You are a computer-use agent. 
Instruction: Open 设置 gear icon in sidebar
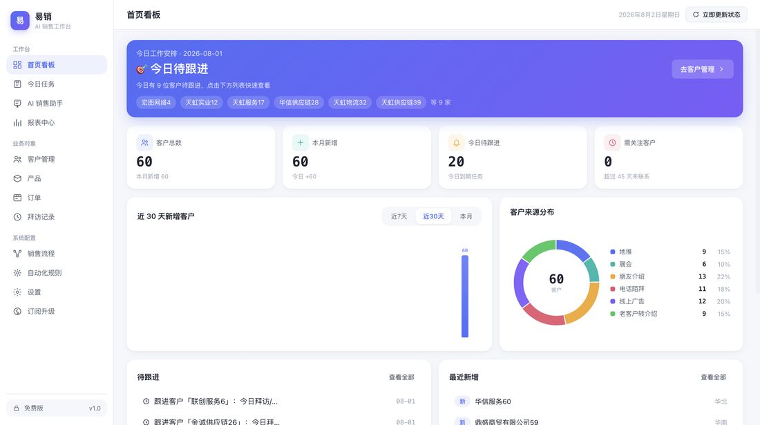(x=17, y=292)
